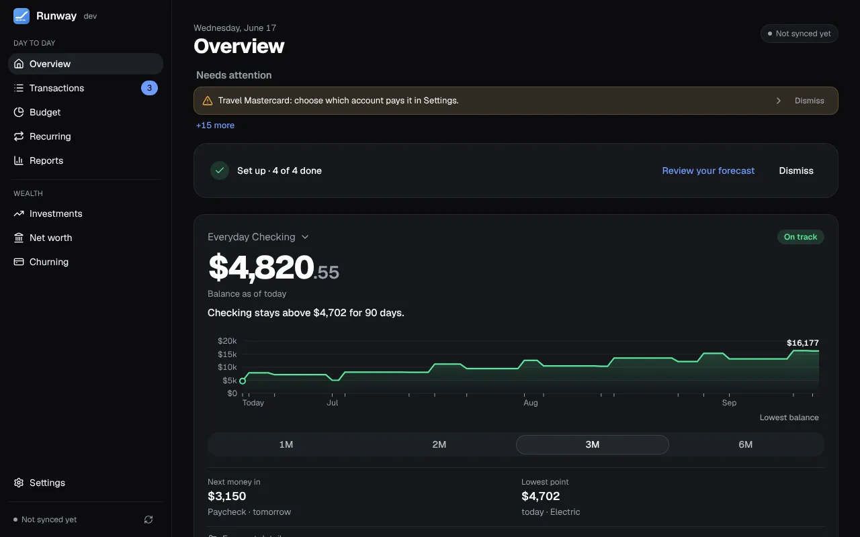
Task: Go to Budget page
Action: [85, 112]
